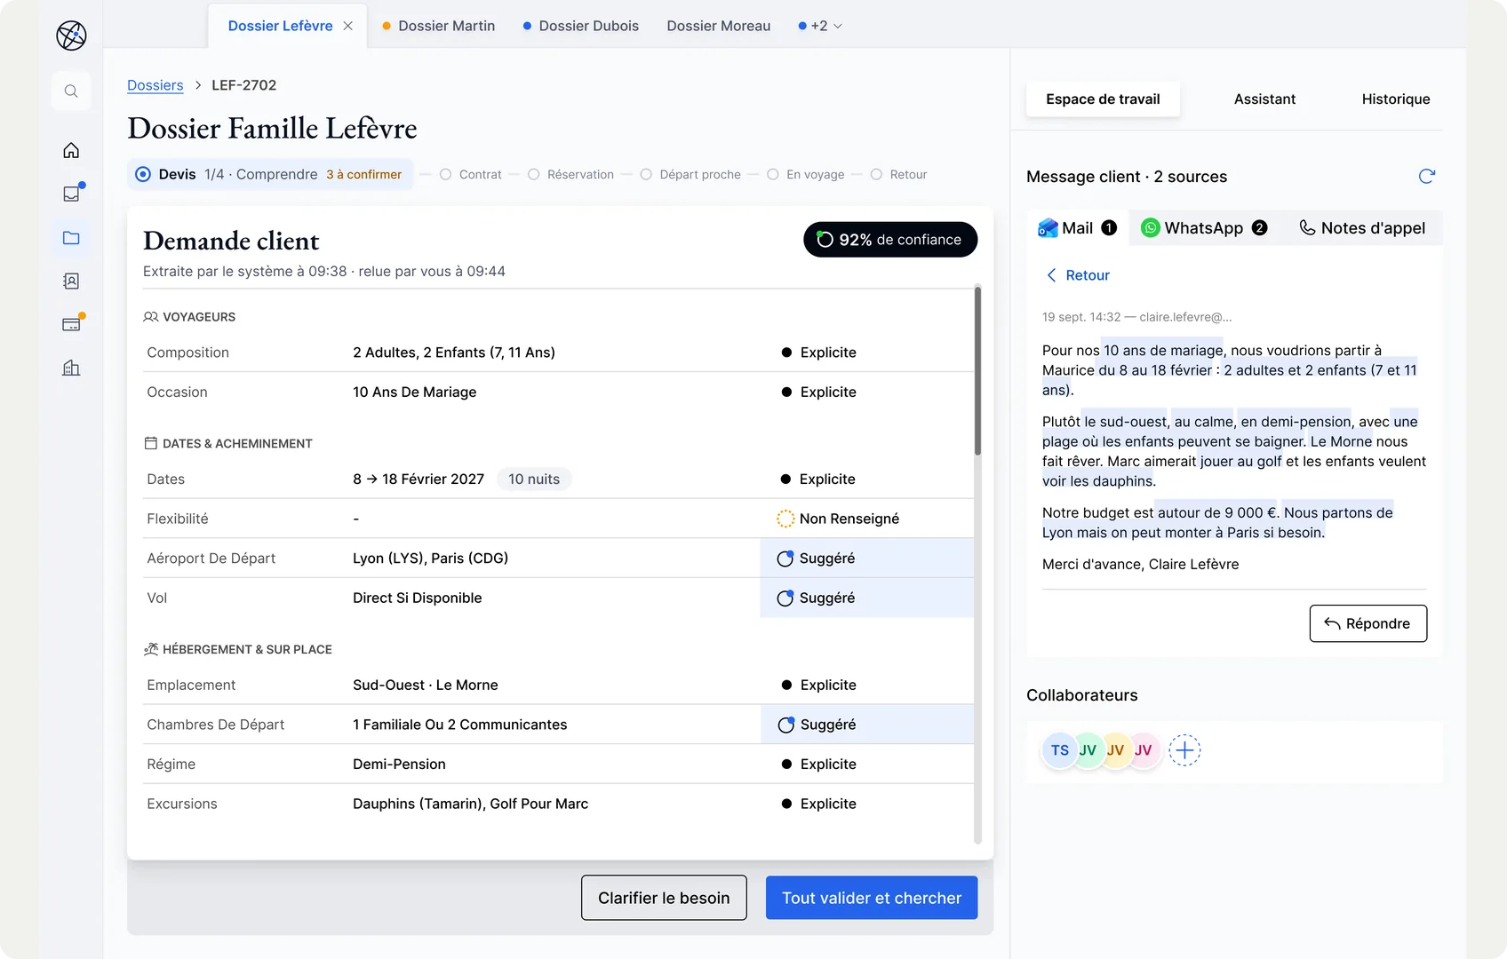Select the Devis step radio

(x=143, y=174)
